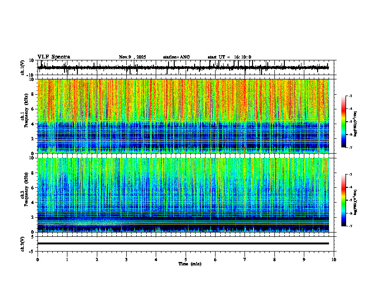Click inside the ch.1 spectrogram panel

pos(183,116)
